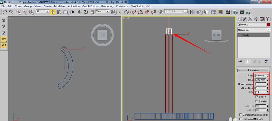Click the Unlink Selection icon
272x121 pixels.
click(25, 12)
